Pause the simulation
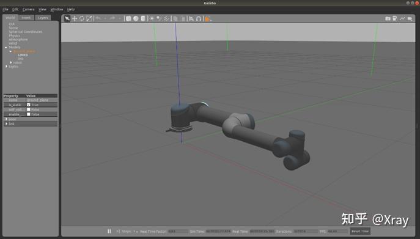Screen dimensions: 420x239 point(109,231)
